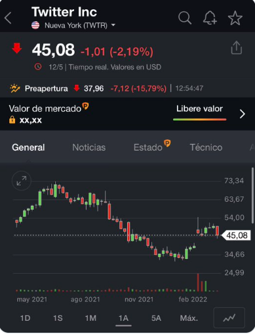Tap the padlock icon next to xx,xx
The height and width of the screenshot is (336, 255).
12,120
